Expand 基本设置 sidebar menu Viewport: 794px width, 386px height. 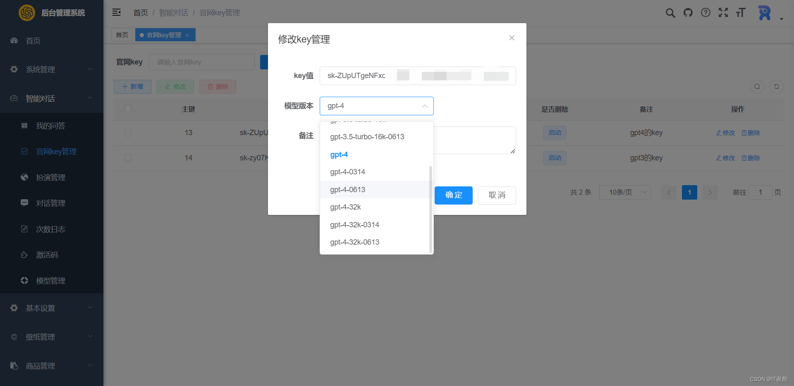[x=52, y=308]
